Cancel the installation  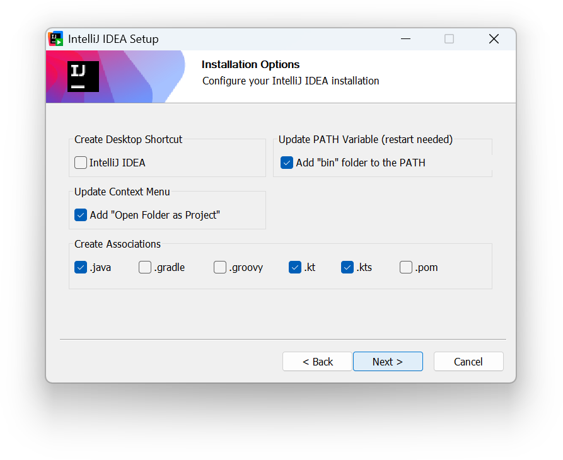(468, 361)
